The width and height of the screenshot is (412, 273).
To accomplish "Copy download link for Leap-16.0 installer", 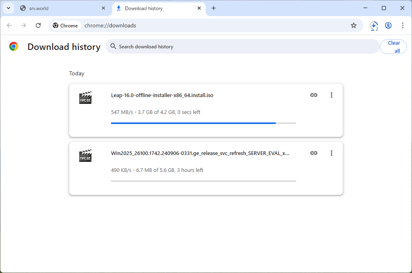I will (x=314, y=95).
